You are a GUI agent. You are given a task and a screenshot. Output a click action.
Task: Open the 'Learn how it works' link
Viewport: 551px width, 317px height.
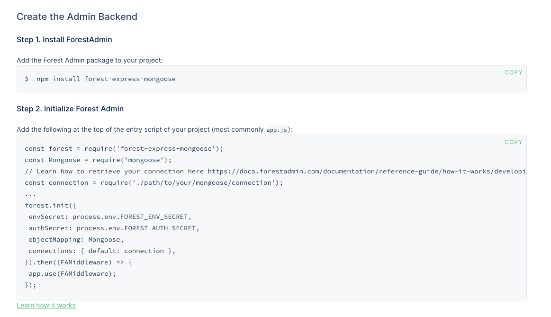pos(46,305)
